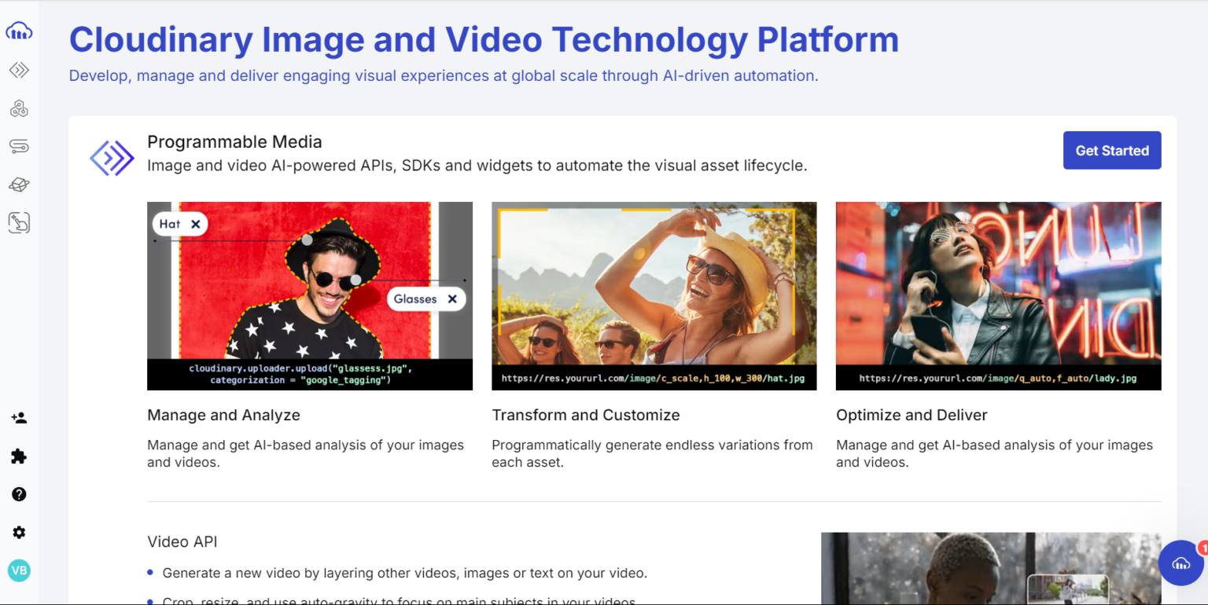This screenshot has height=605, width=1208.
Task: Open help with the question mark icon
Action: [x=19, y=494]
